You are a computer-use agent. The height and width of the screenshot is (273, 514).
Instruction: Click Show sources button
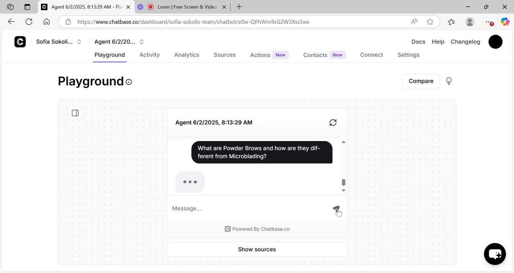(x=257, y=249)
